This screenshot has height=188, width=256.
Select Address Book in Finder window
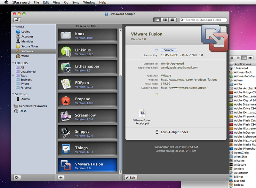pos(243,72)
